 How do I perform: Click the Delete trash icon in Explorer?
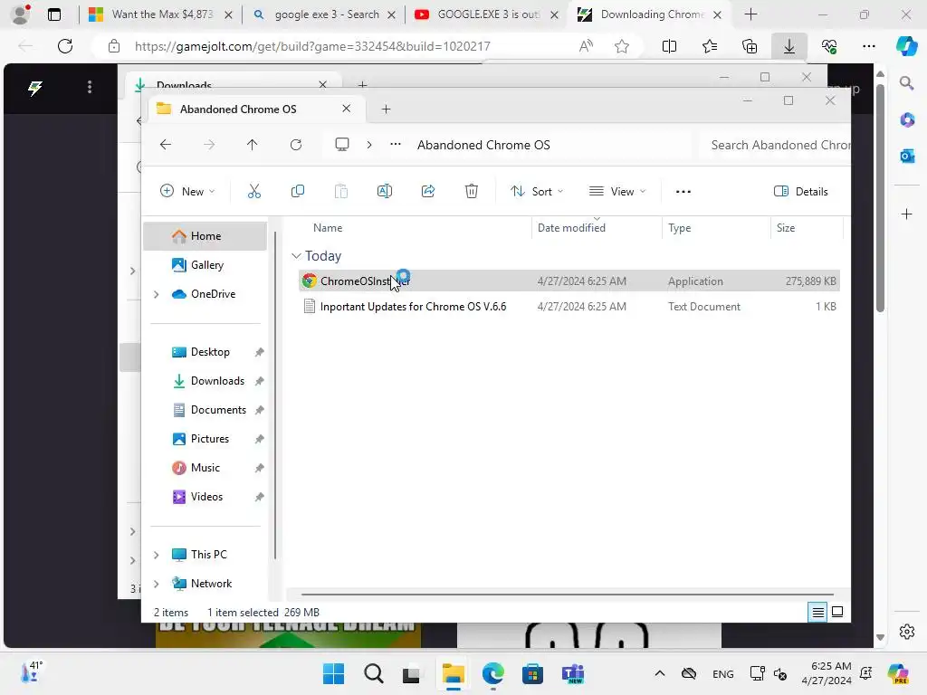(x=471, y=192)
